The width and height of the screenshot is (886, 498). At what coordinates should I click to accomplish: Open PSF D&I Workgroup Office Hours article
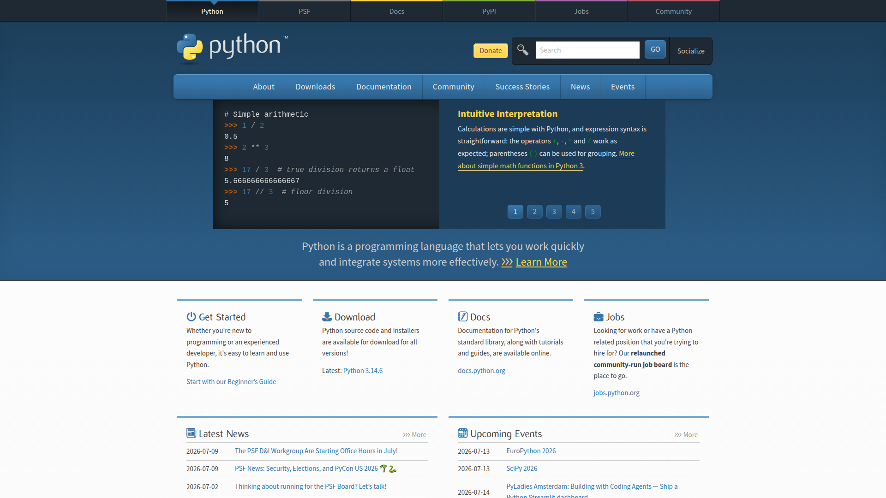[x=316, y=451]
